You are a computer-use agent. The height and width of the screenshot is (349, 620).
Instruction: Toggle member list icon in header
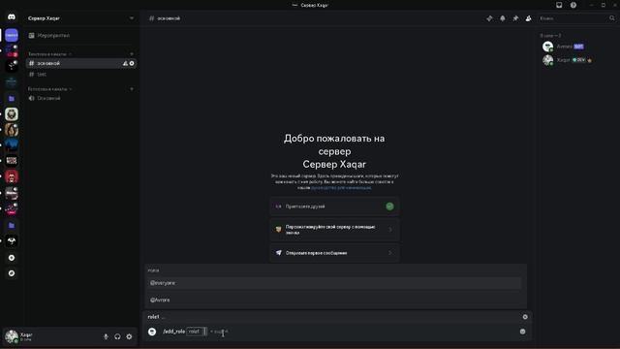click(528, 18)
